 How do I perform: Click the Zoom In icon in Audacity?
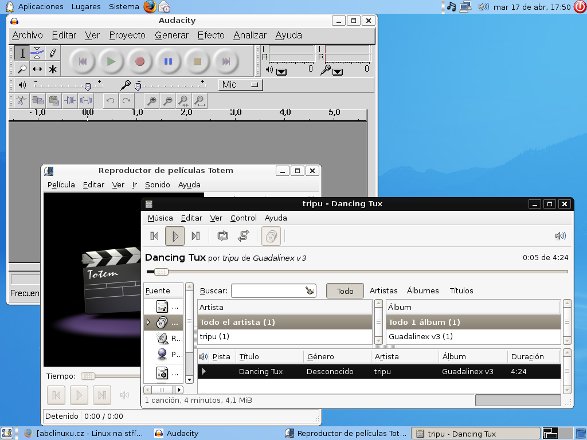pos(151,101)
